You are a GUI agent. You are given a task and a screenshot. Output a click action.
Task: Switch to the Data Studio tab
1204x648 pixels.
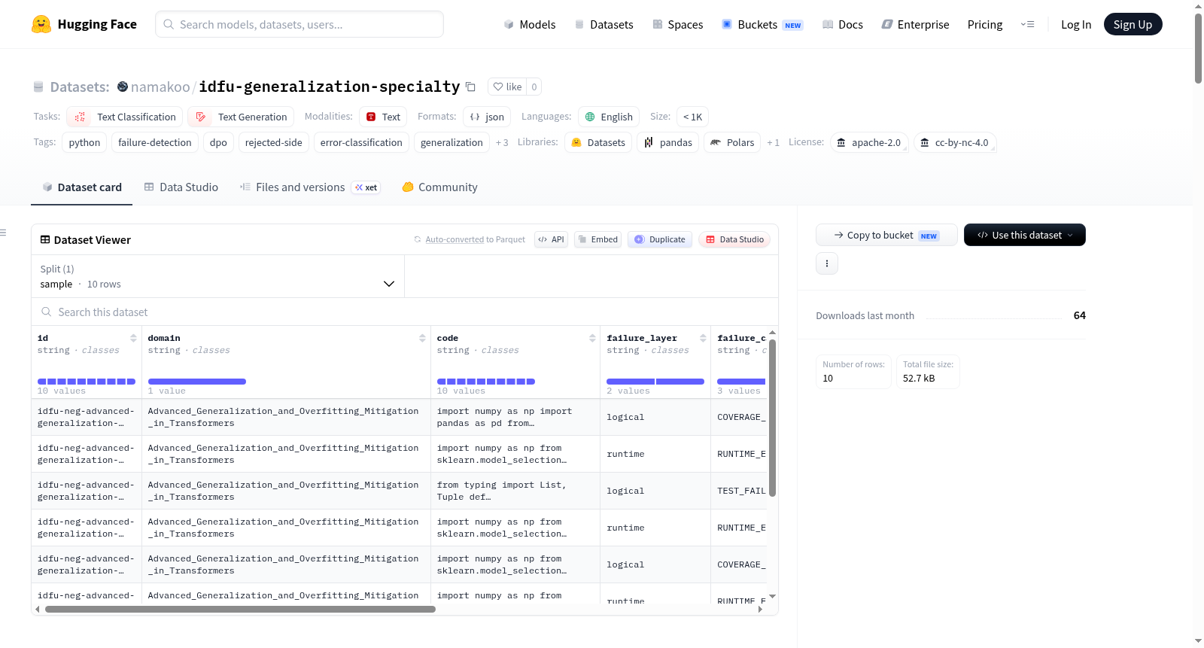click(181, 187)
